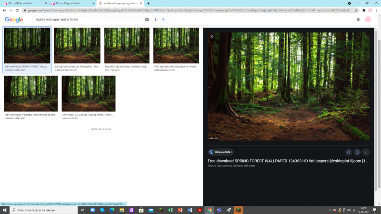Open the Chrome three-dot menu
Screen dimensions: 381x214
pos(376,10)
